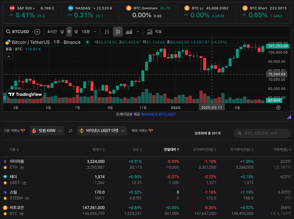The image size is (294, 219).
Task: Open the chart icon next to BTC
Action: pos(22,213)
